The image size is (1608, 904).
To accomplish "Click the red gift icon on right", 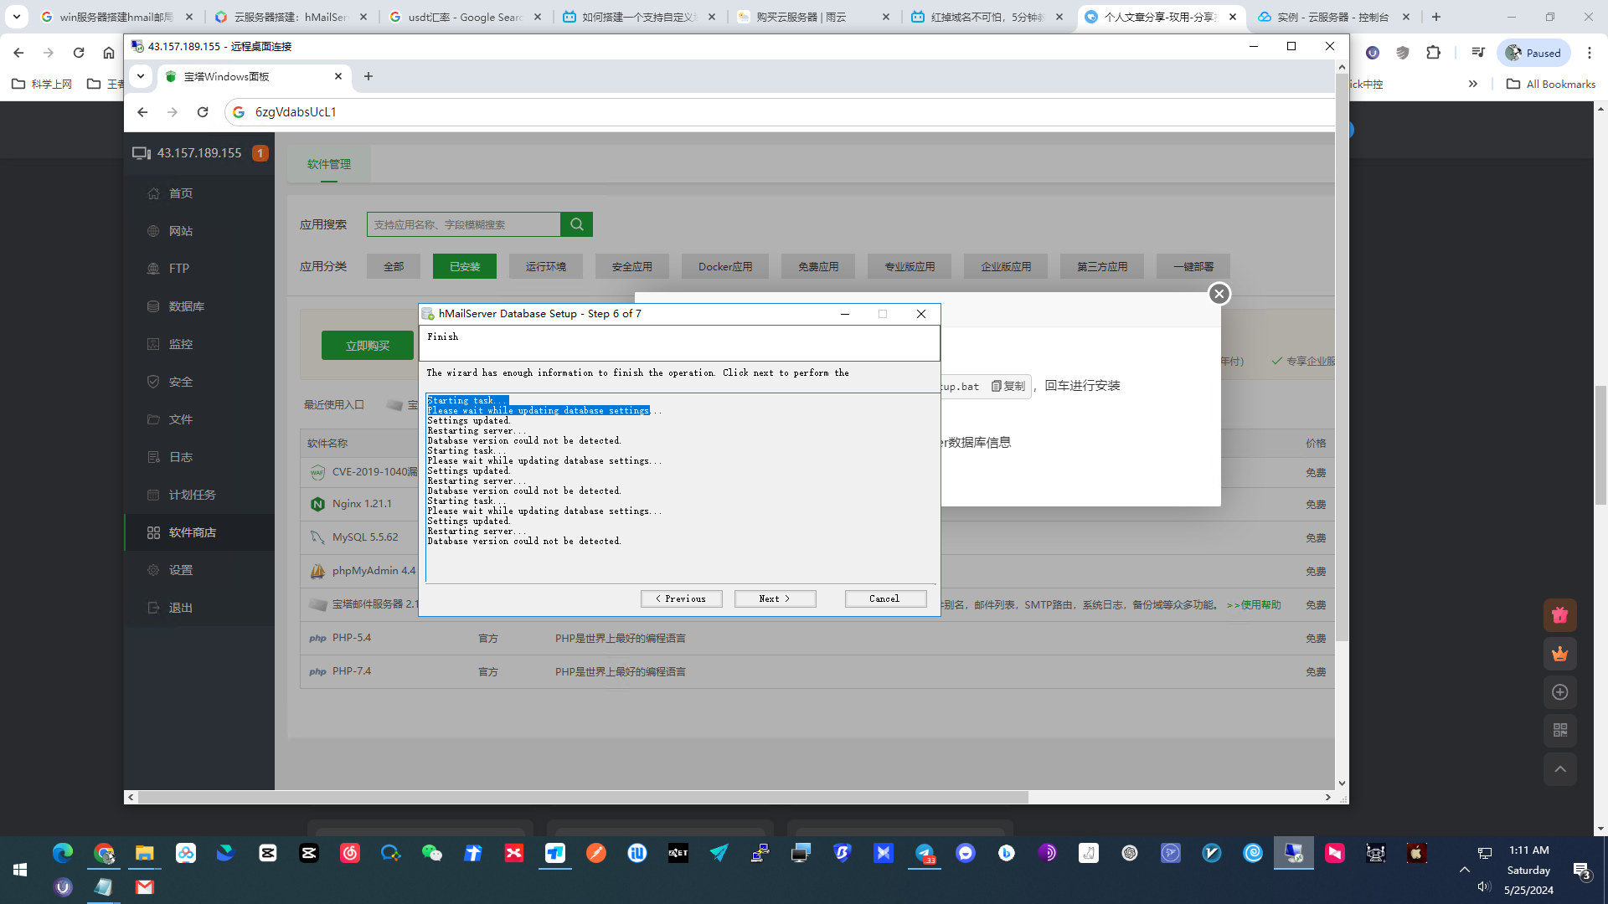I will (x=1559, y=615).
